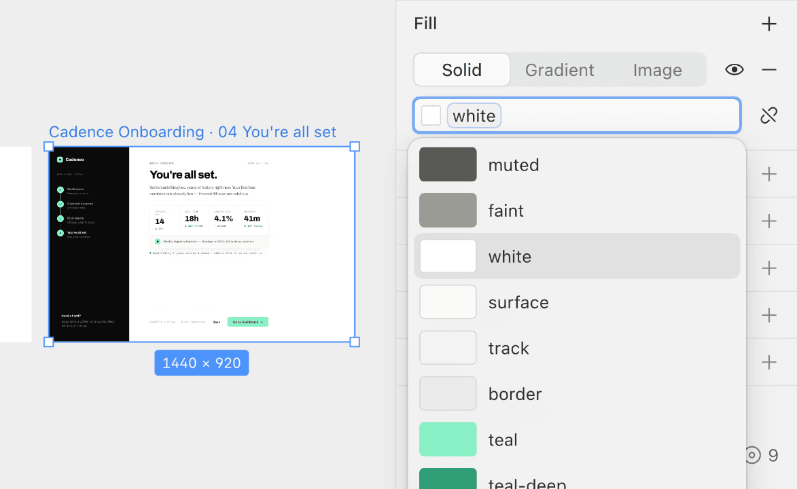
Task: Click the bottom-left selection handle of the frame
Action: 49,342
